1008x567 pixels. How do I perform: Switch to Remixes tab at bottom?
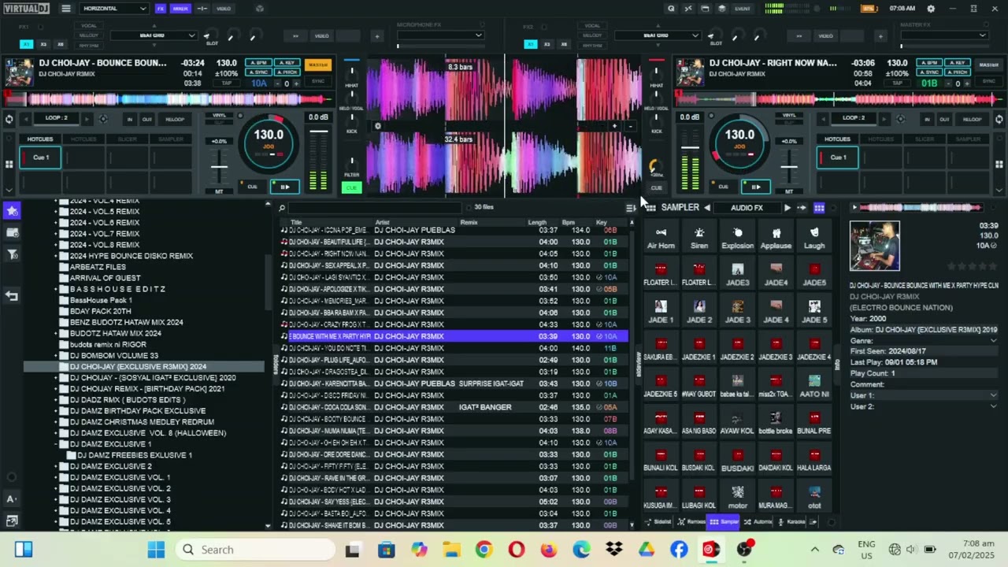click(691, 522)
